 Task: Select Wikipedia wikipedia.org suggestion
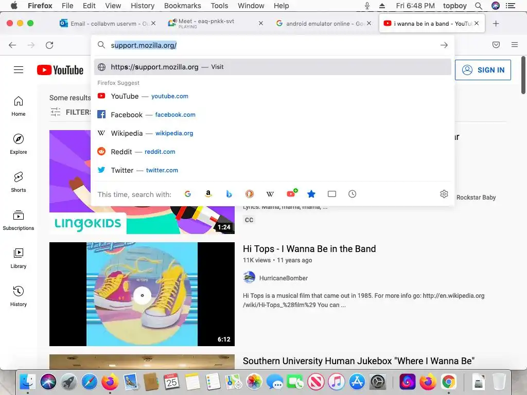(273, 133)
